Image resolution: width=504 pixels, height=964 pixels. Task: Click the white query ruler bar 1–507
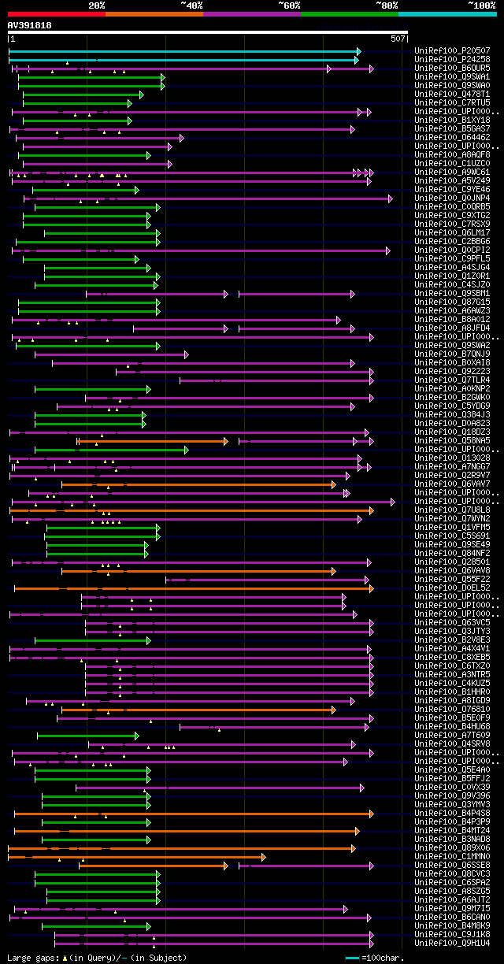[x=208, y=32]
